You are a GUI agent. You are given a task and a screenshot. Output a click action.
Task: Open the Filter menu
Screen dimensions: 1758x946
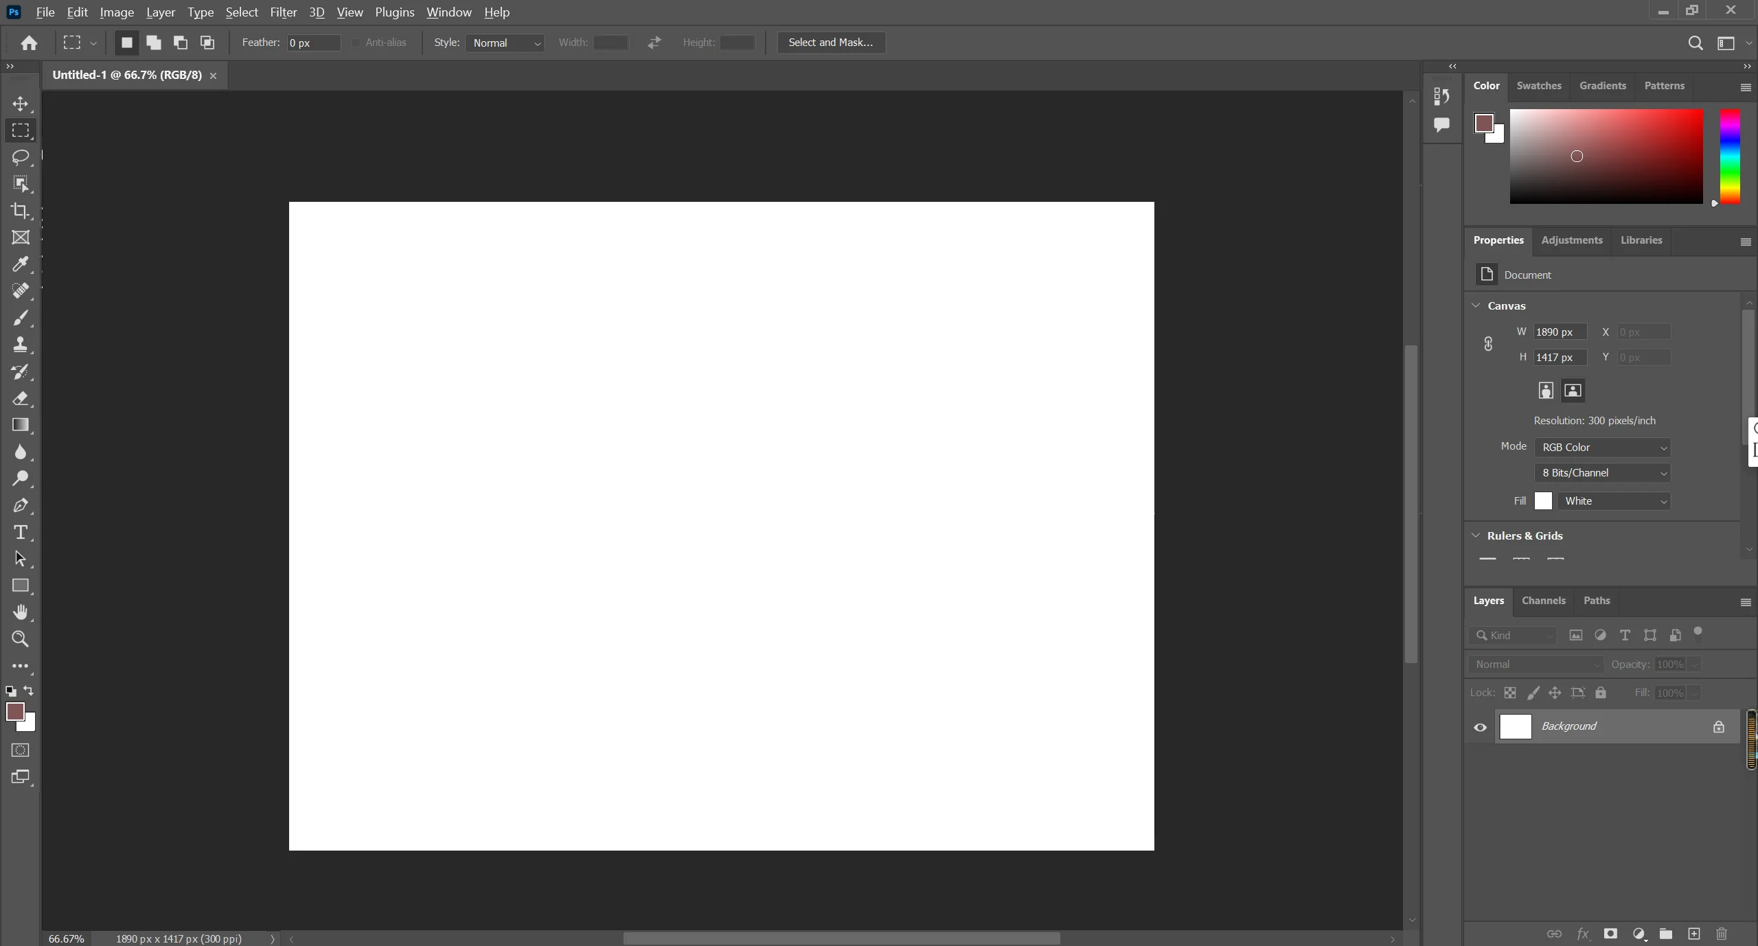(x=283, y=12)
